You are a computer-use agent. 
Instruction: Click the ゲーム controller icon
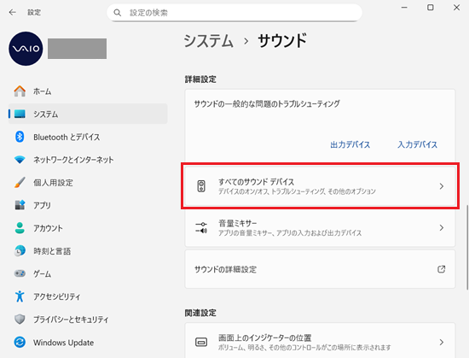[x=20, y=273]
